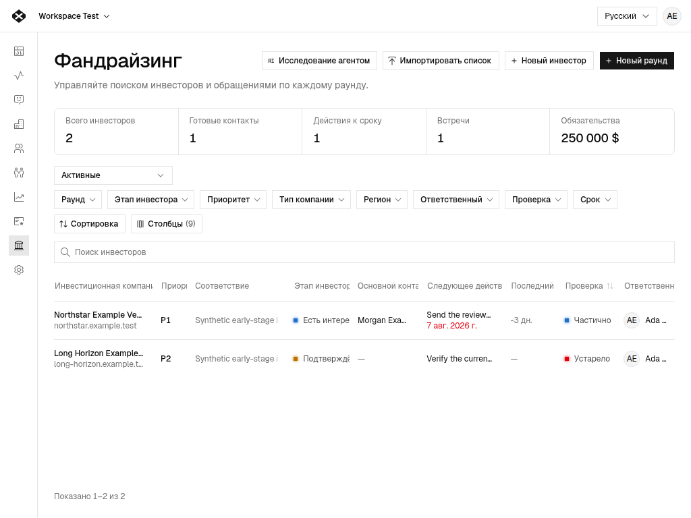Open the companies building icon in the sidebar
Viewport: 691px width, 518px height.
pos(19,124)
